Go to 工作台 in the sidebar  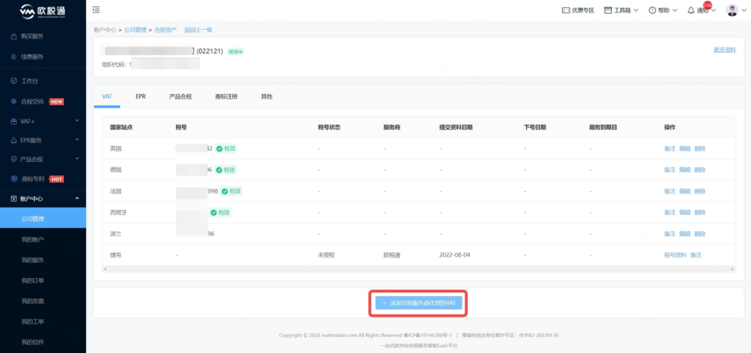point(29,81)
